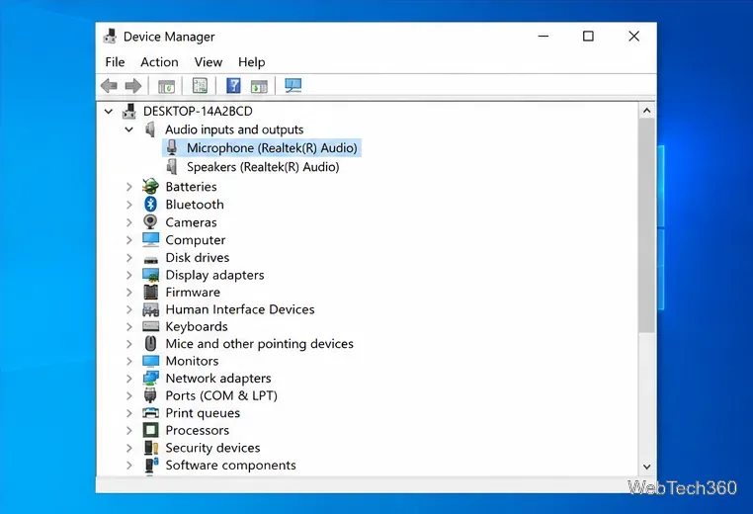Click the Processors category icon
Screen dimensions: 753x514
coord(151,430)
